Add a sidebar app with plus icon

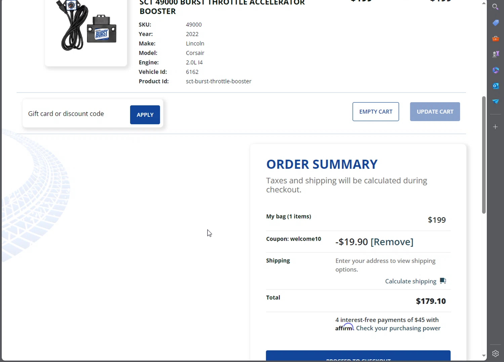[495, 127]
